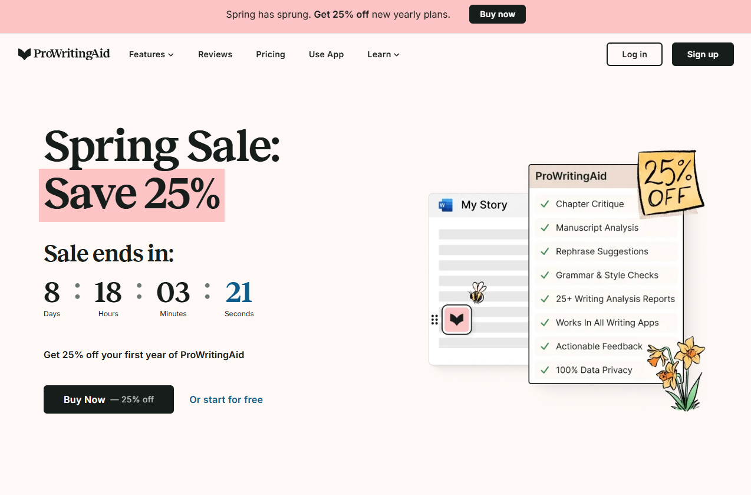Click the checkmark beside Works In All Writing Apps
The height and width of the screenshot is (495, 751).
(544, 323)
